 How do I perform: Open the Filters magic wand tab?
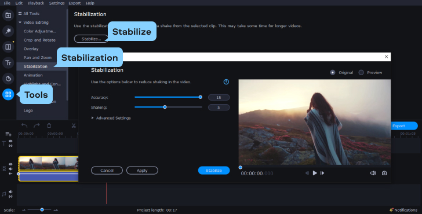(x=8, y=31)
